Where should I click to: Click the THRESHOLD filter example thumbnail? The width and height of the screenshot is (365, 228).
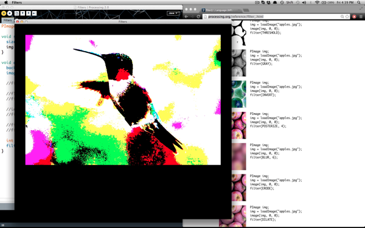239,33
